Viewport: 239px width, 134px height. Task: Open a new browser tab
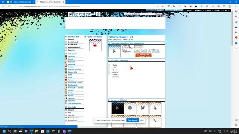pyautogui.click(x=68, y=2)
